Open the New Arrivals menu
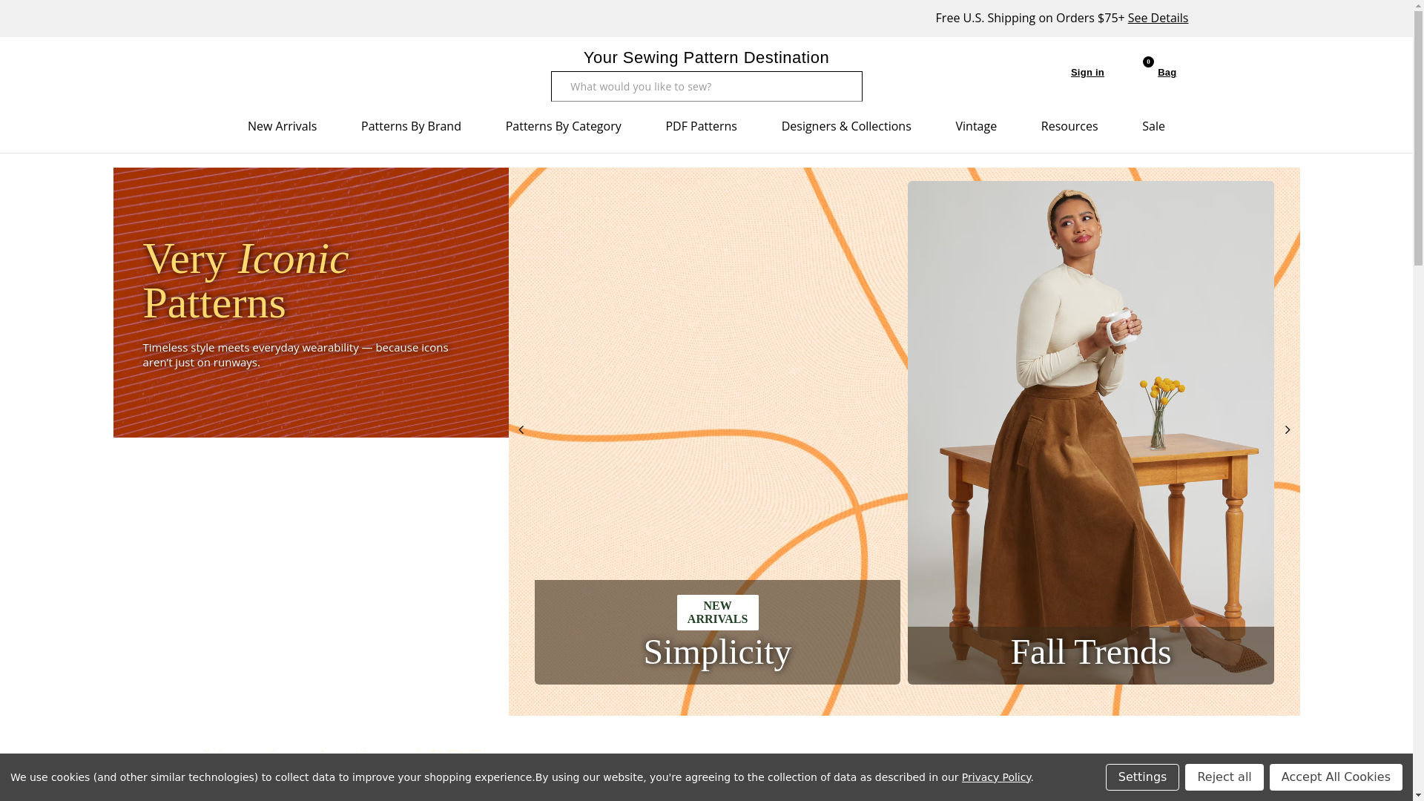Viewport: 1424px width, 801px height. 282,126
